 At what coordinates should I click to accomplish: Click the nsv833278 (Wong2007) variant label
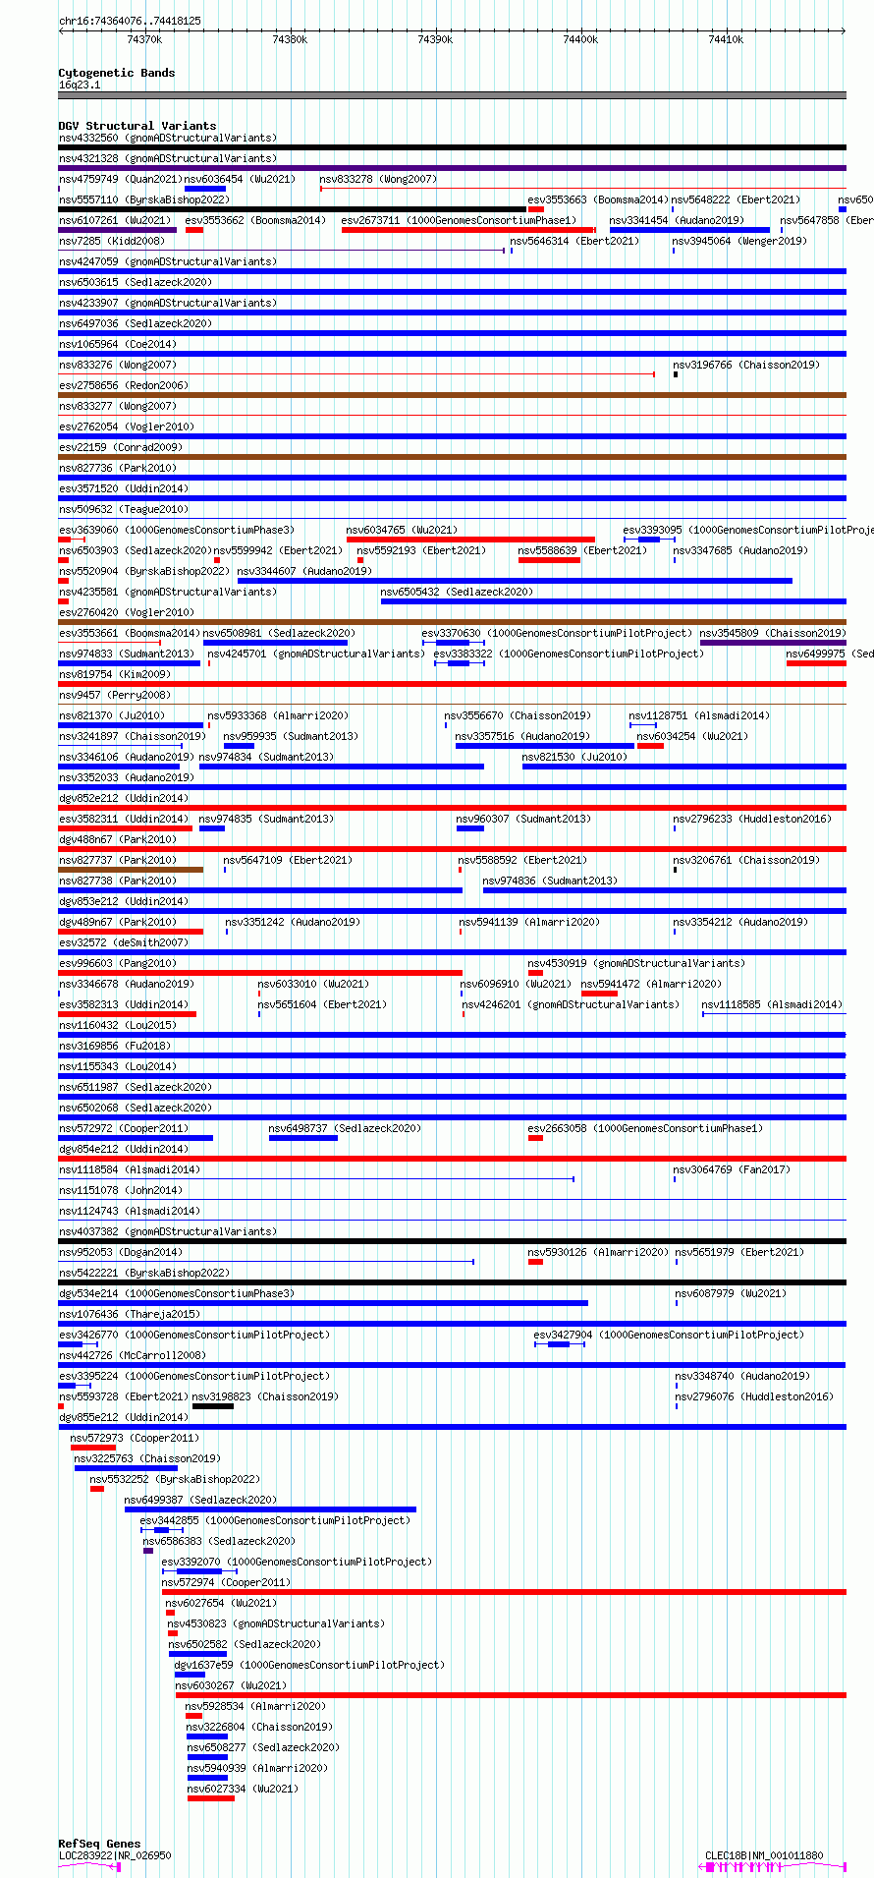click(378, 179)
